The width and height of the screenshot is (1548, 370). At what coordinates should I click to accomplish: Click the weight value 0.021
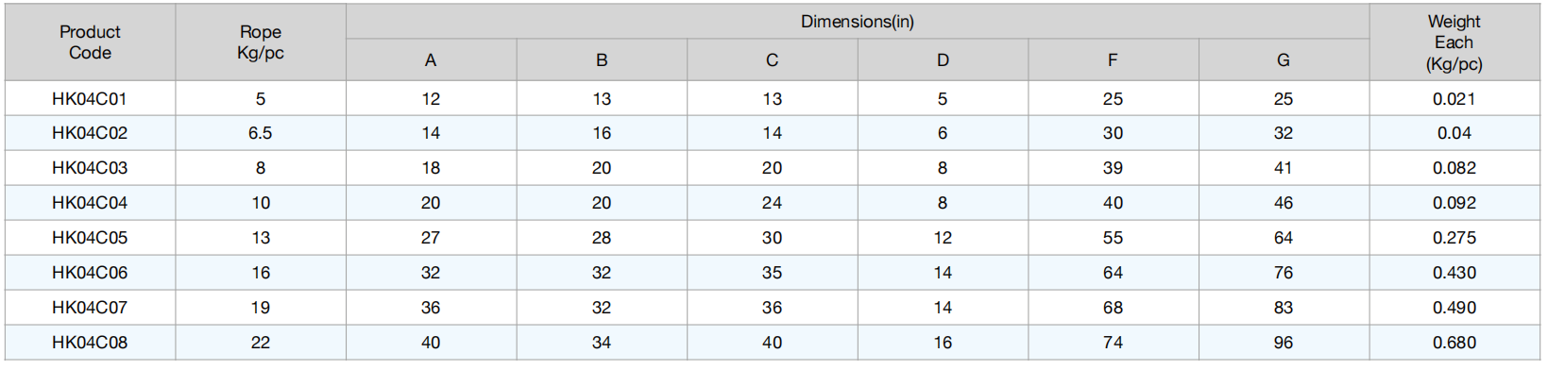1454,99
